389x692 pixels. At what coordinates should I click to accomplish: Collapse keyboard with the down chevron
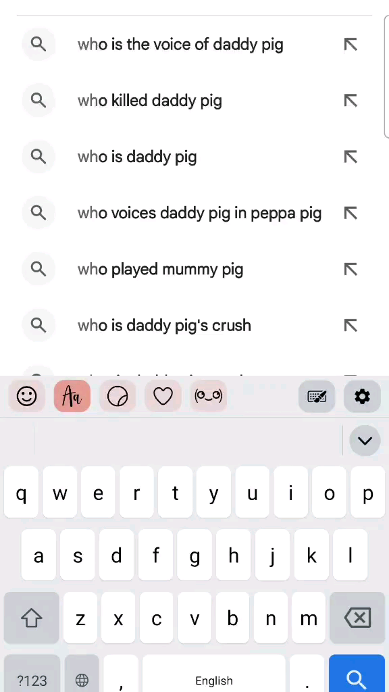click(x=365, y=441)
